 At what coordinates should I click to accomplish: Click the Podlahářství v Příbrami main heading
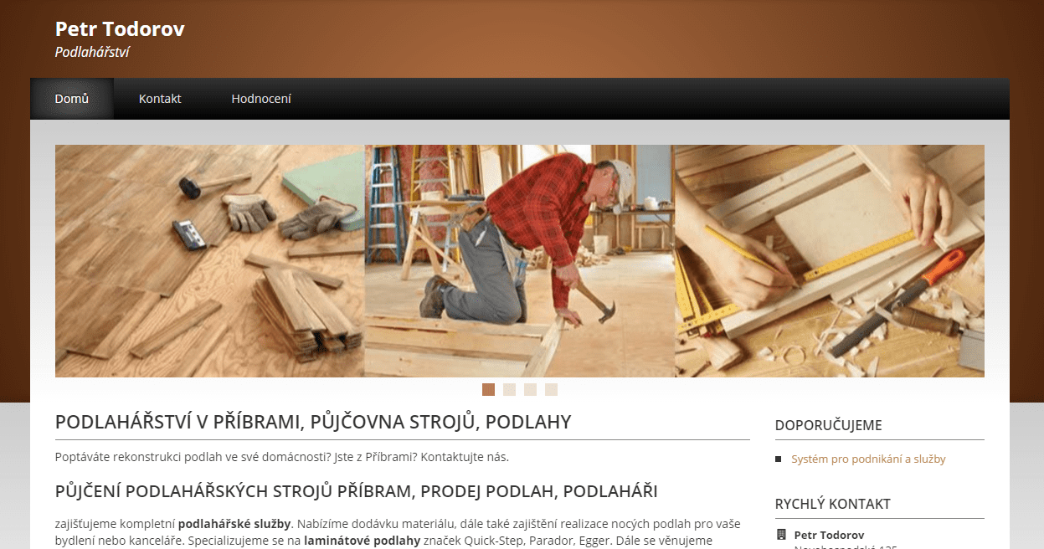pyautogui.click(x=313, y=422)
